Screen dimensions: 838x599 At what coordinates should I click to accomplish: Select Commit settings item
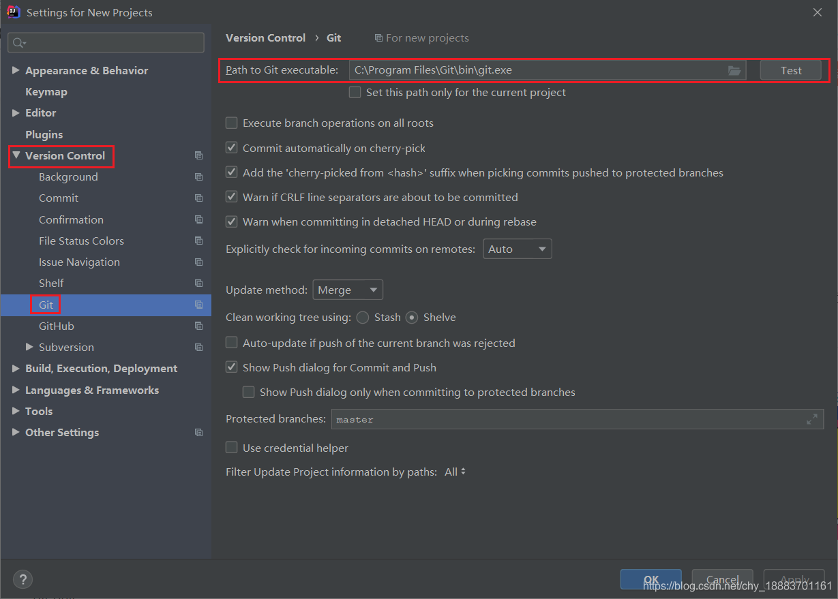(59, 198)
